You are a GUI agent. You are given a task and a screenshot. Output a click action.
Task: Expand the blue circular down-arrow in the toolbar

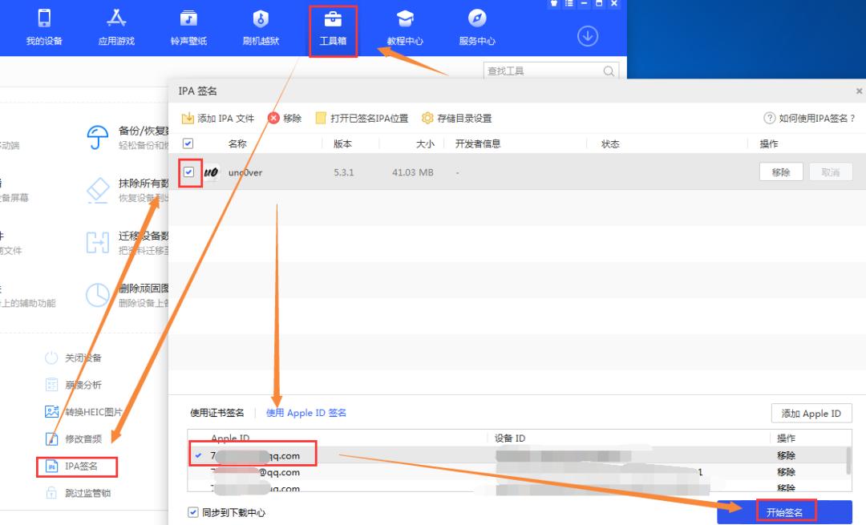[x=588, y=36]
